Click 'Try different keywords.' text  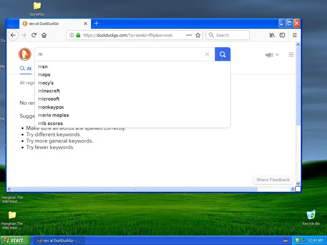[x=54, y=134]
